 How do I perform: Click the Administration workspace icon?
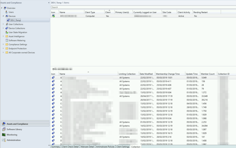4,140
